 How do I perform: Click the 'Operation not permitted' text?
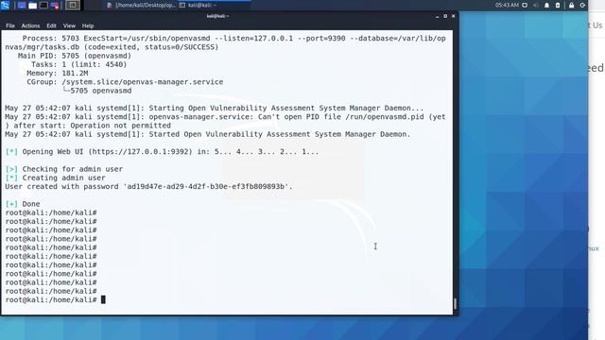pyautogui.click(x=120, y=126)
